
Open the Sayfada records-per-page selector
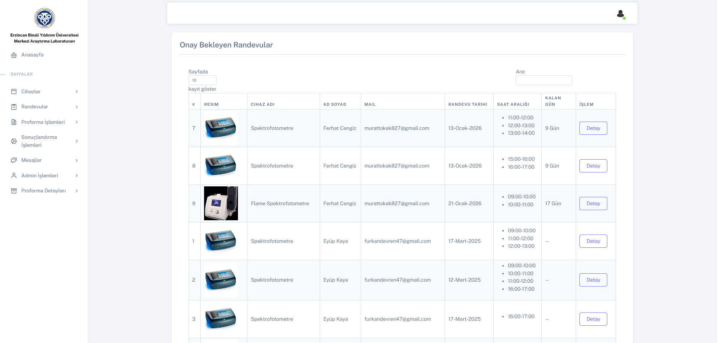tap(202, 80)
